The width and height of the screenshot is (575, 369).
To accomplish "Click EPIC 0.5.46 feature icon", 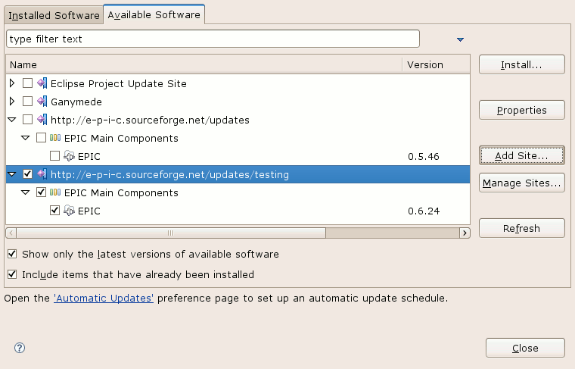I will (x=69, y=156).
